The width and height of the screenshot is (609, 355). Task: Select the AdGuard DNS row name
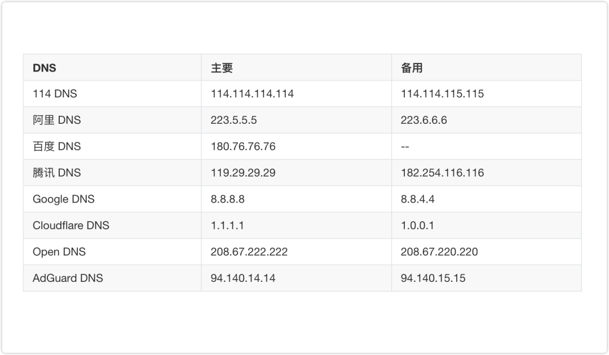click(68, 278)
